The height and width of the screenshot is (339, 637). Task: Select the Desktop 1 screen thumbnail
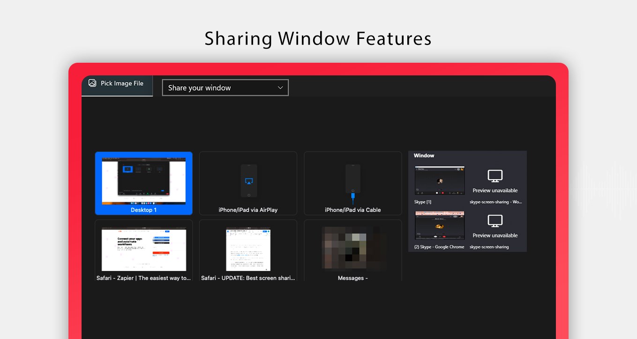144,183
